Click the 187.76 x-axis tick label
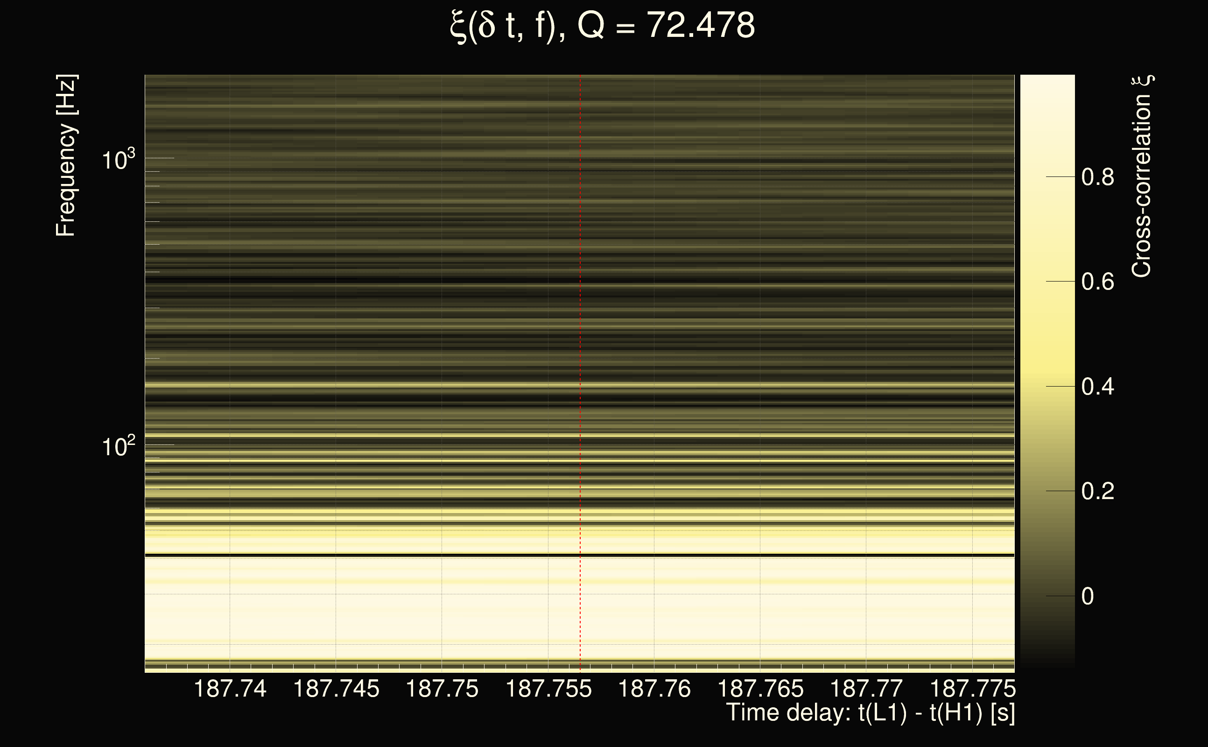Screen dimensions: 1208x747 point(654,689)
